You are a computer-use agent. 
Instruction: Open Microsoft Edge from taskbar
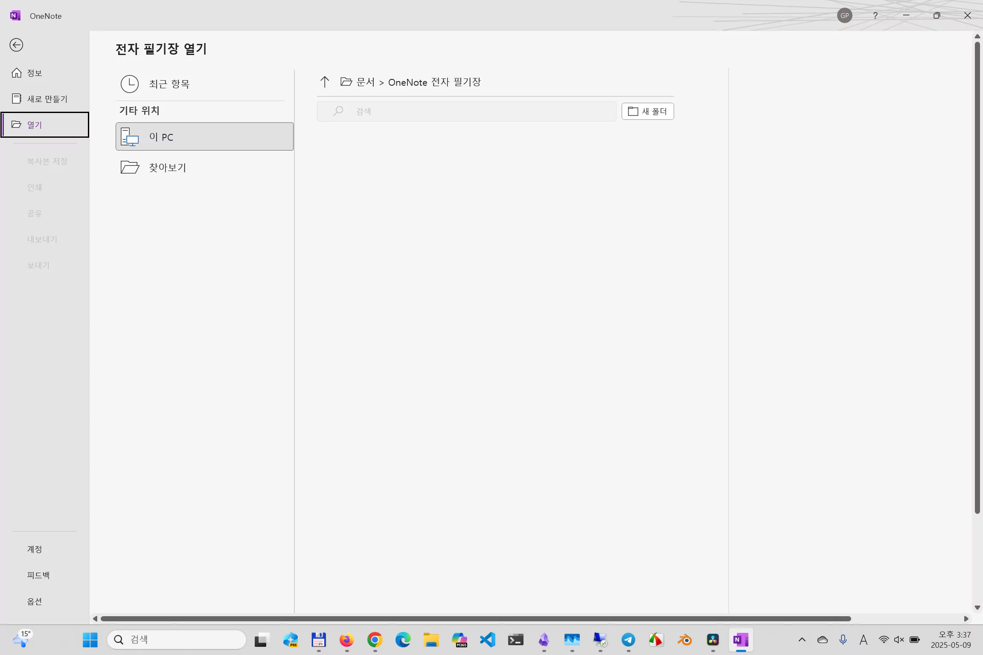click(403, 640)
